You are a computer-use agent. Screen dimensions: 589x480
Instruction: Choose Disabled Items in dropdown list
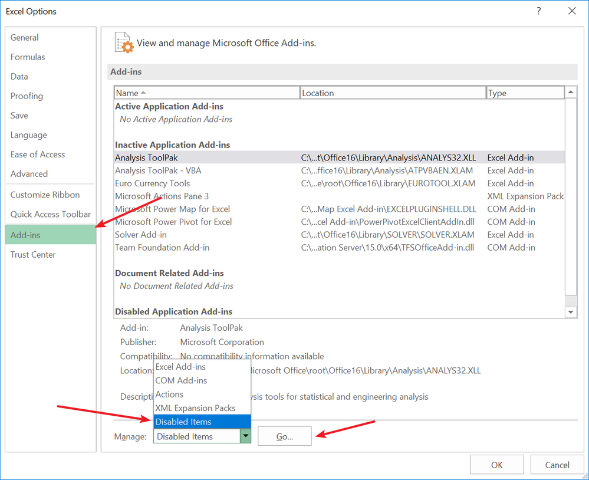click(202, 422)
